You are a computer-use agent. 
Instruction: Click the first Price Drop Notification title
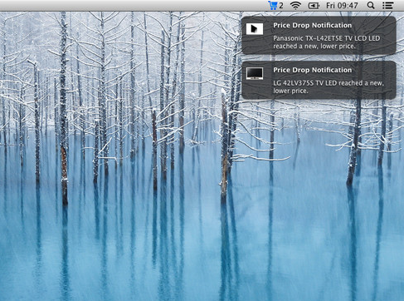coord(313,25)
